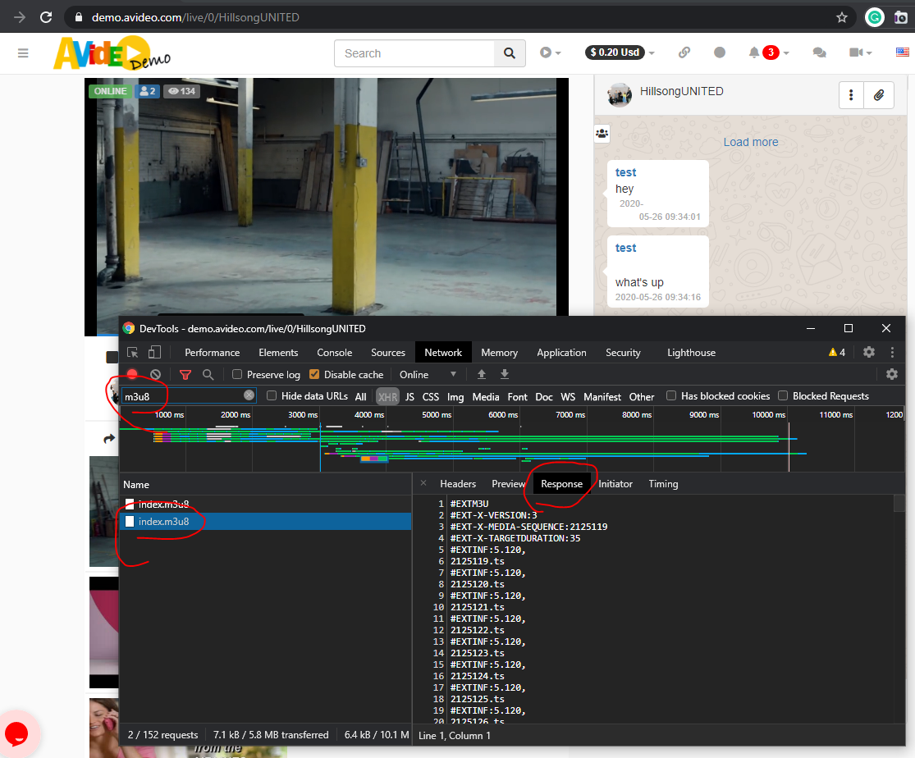Bookmark this page with the star icon
Screen dimensions: 915x758
pos(841,17)
